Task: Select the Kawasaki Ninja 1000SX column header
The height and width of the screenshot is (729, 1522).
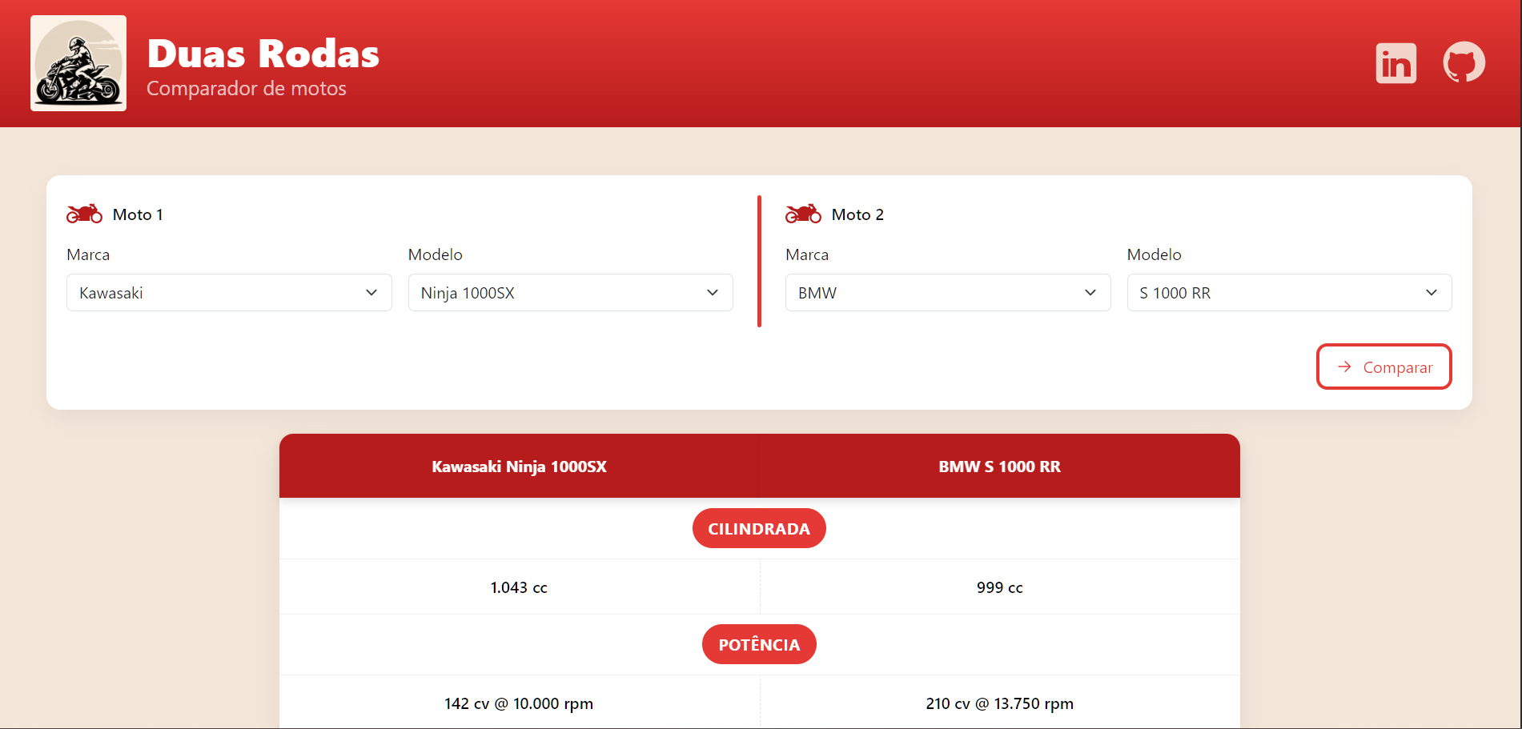Action: tap(519, 467)
